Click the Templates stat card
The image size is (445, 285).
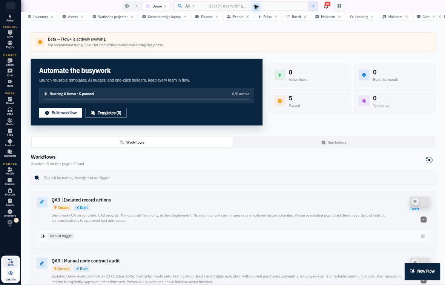(394, 101)
